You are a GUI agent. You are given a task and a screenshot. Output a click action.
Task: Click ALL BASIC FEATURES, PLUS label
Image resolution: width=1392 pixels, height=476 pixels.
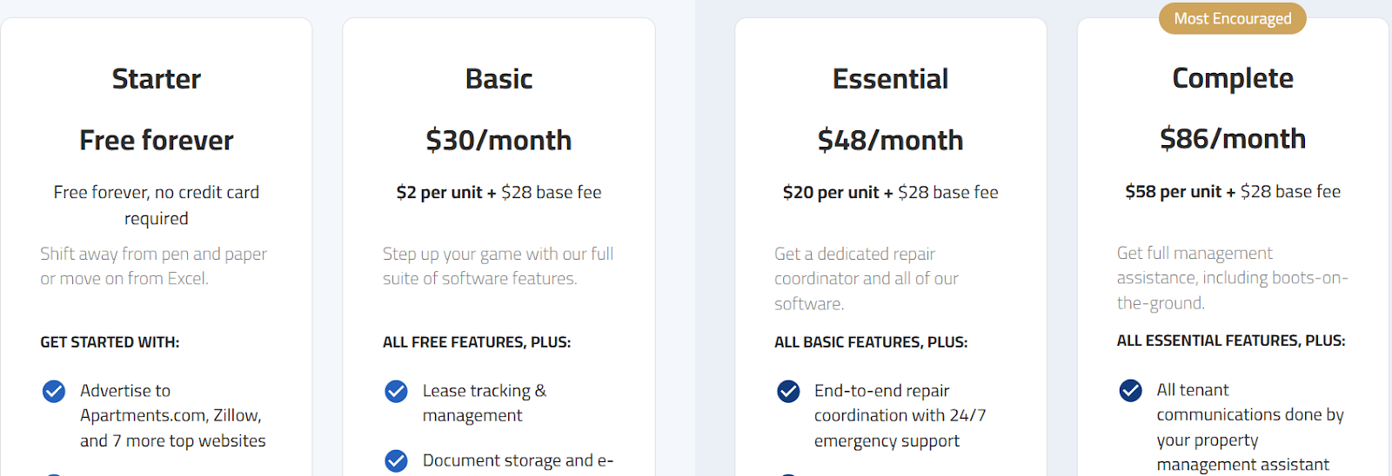pos(871,342)
